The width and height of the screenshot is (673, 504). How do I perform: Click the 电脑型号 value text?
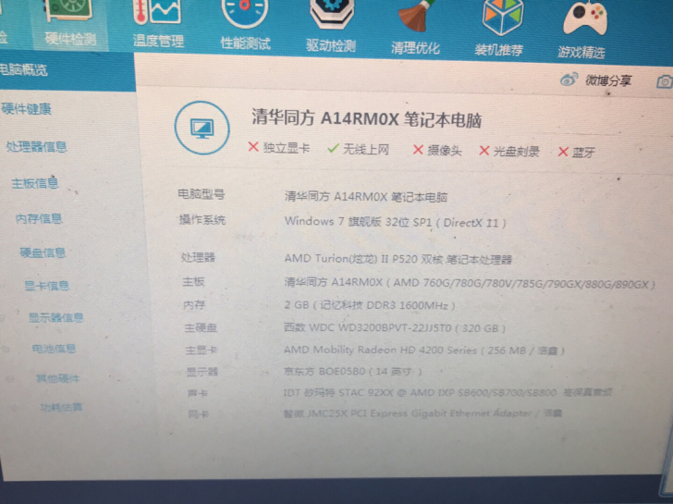click(x=366, y=197)
